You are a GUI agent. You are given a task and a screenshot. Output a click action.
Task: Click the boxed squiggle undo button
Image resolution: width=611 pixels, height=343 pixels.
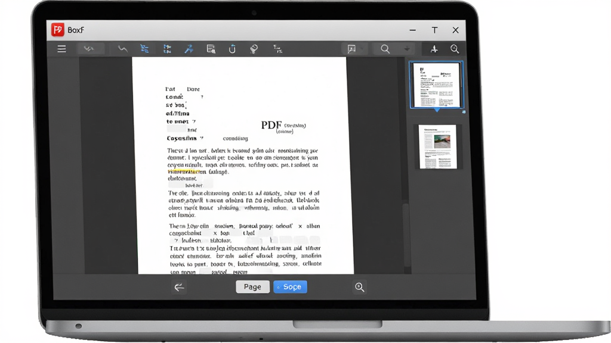[x=91, y=49]
